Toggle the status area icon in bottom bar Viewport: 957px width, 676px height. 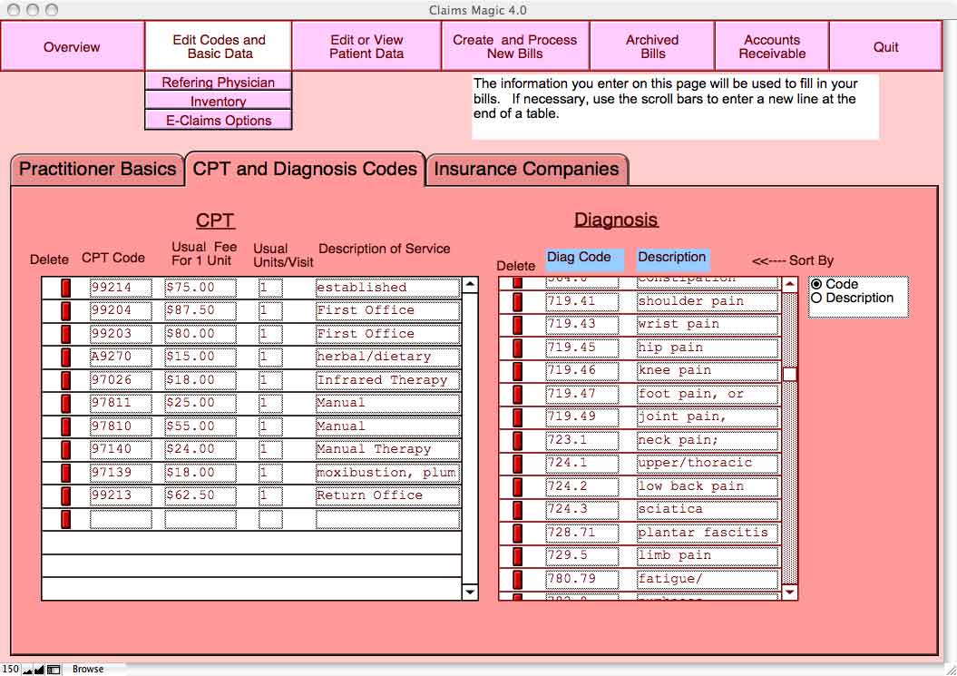(54, 670)
